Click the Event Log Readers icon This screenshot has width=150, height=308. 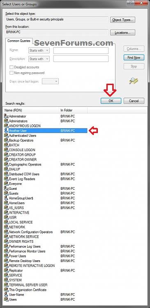(6, 179)
